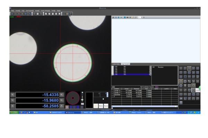Open the Help menu
Viewport: 208px width, 138px height.
59,11
